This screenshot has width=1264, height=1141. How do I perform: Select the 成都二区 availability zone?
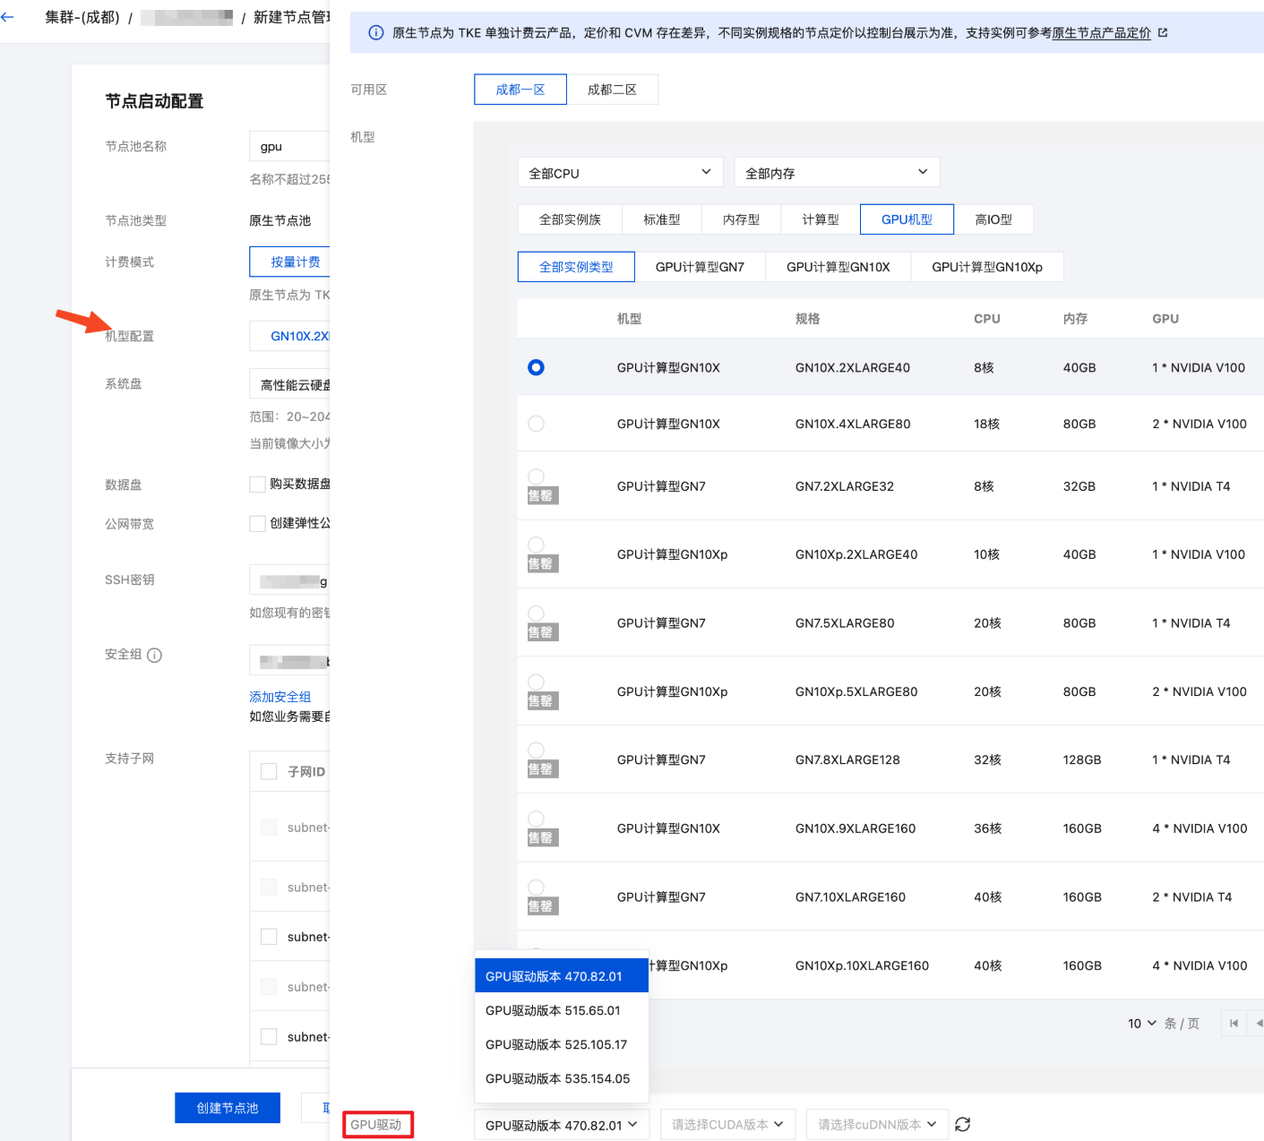click(x=612, y=90)
